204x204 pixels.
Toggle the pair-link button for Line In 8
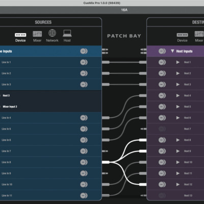84,162
